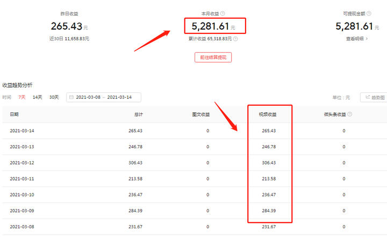Open help icon next to 本月收益
Viewport: 387px width, 238px height.
pyautogui.click(x=223, y=13)
